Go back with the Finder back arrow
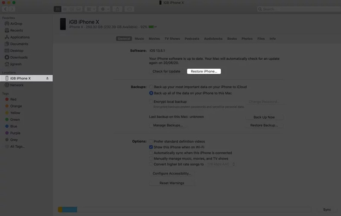 (x=5, y=9)
